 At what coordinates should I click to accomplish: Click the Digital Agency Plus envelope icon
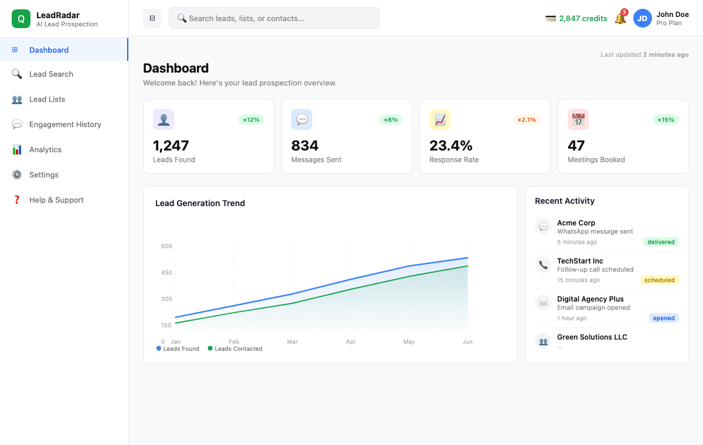pyautogui.click(x=543, y=303)
